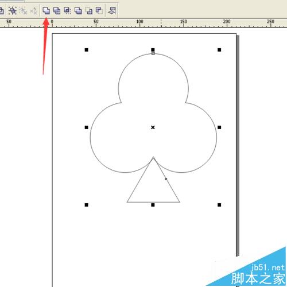Click the Trim shaping icon
This screenshot has height=287, width=287.
57,10
